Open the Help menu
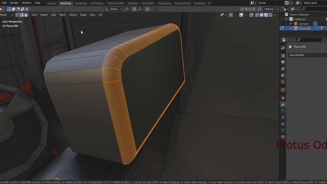The image size is (327, 184). tap(37, 3)
